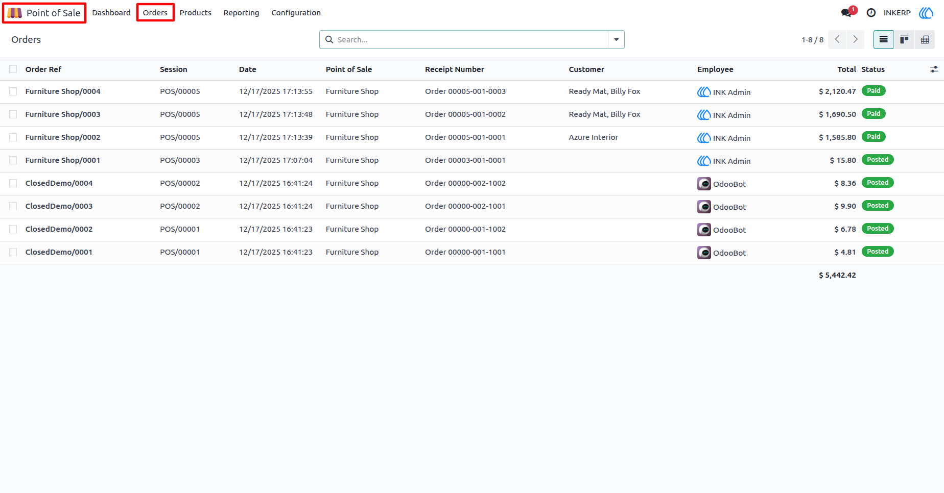
Task: Click INK Admin avatar in Furniture Shop/0001 row
Action: pyautogui.click(x=704, y=161)
